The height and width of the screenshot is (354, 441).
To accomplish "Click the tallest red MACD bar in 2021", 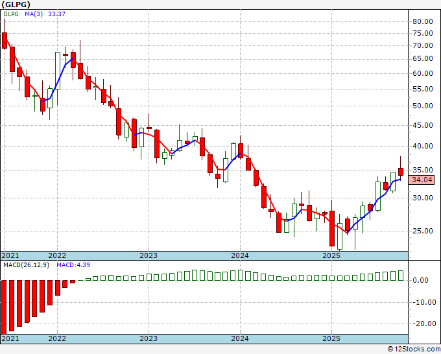I will coord(4,307).
